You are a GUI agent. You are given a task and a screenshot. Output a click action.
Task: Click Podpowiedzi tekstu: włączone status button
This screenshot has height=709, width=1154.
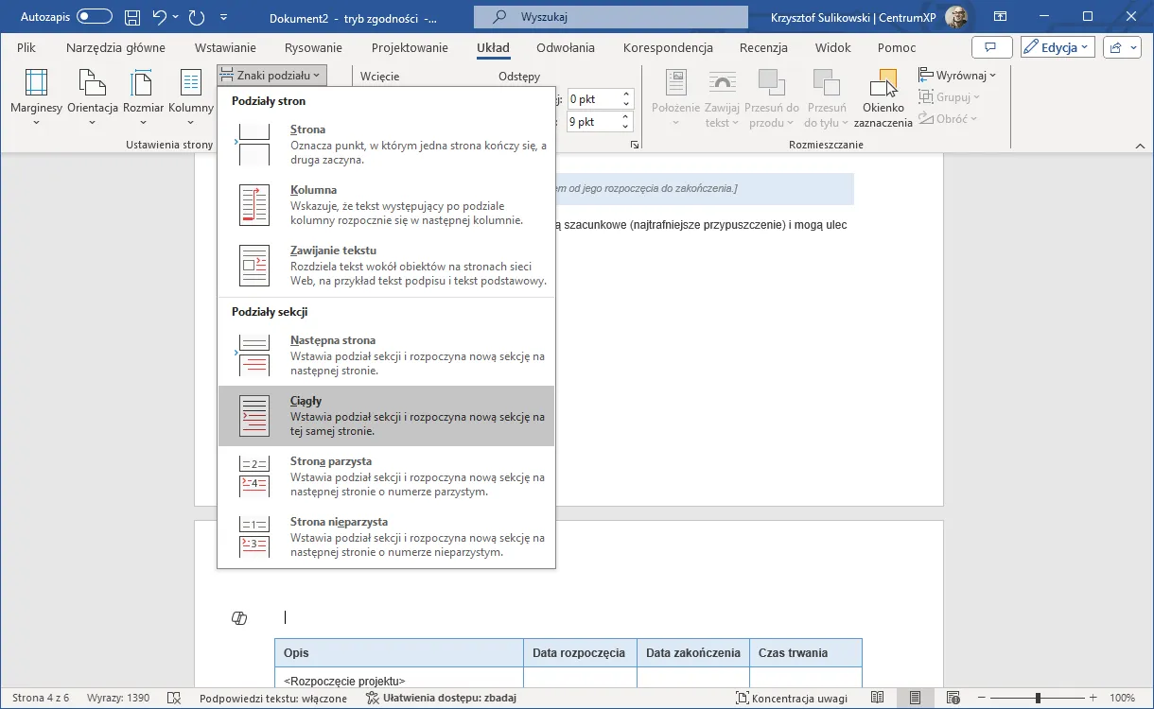pos(273,698)
